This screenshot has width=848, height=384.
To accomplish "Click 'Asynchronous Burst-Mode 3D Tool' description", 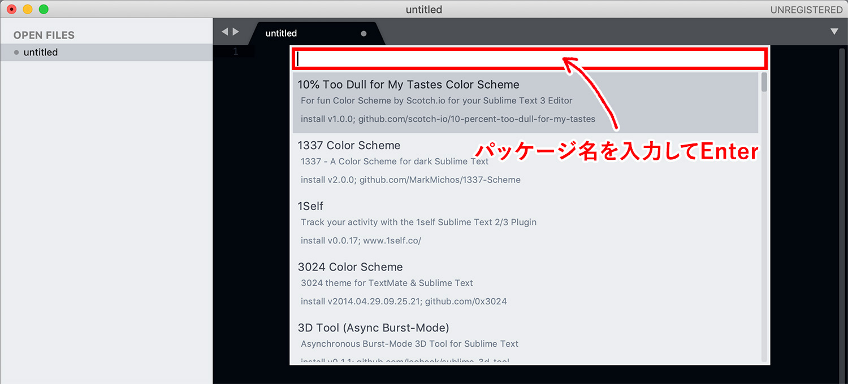I will 409,343.
